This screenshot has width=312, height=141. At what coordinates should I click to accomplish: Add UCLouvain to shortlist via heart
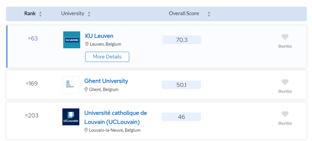pyautogui.click(x=285, y=114)
